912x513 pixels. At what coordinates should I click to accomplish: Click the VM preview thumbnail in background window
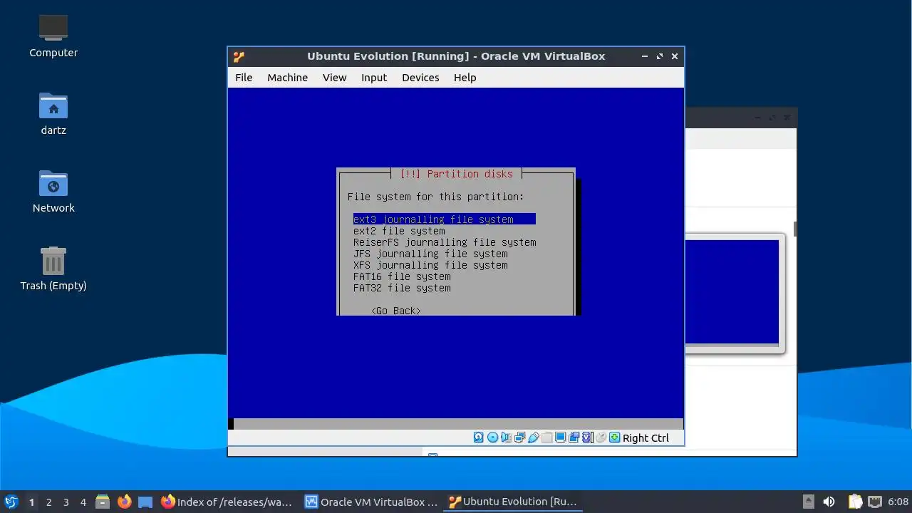coord(732,292)
